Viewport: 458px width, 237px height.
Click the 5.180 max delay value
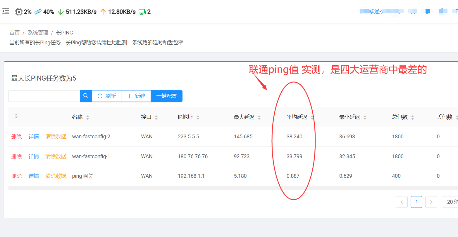tap(240, 176)
